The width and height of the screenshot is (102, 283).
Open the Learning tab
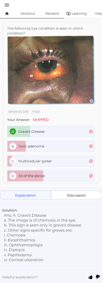tap(76, 14)
